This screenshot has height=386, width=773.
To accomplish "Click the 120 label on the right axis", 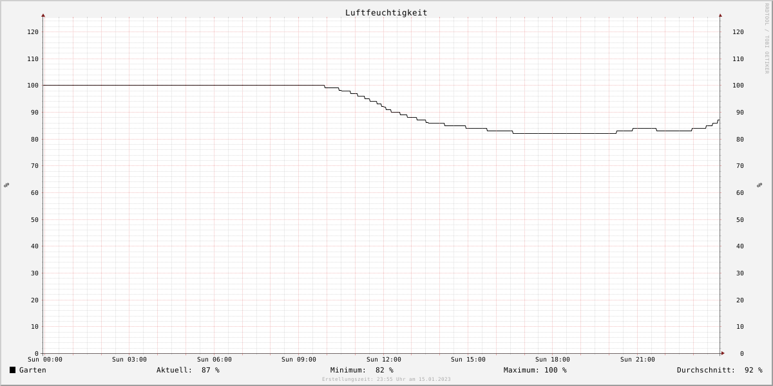I will pos(738,32).
